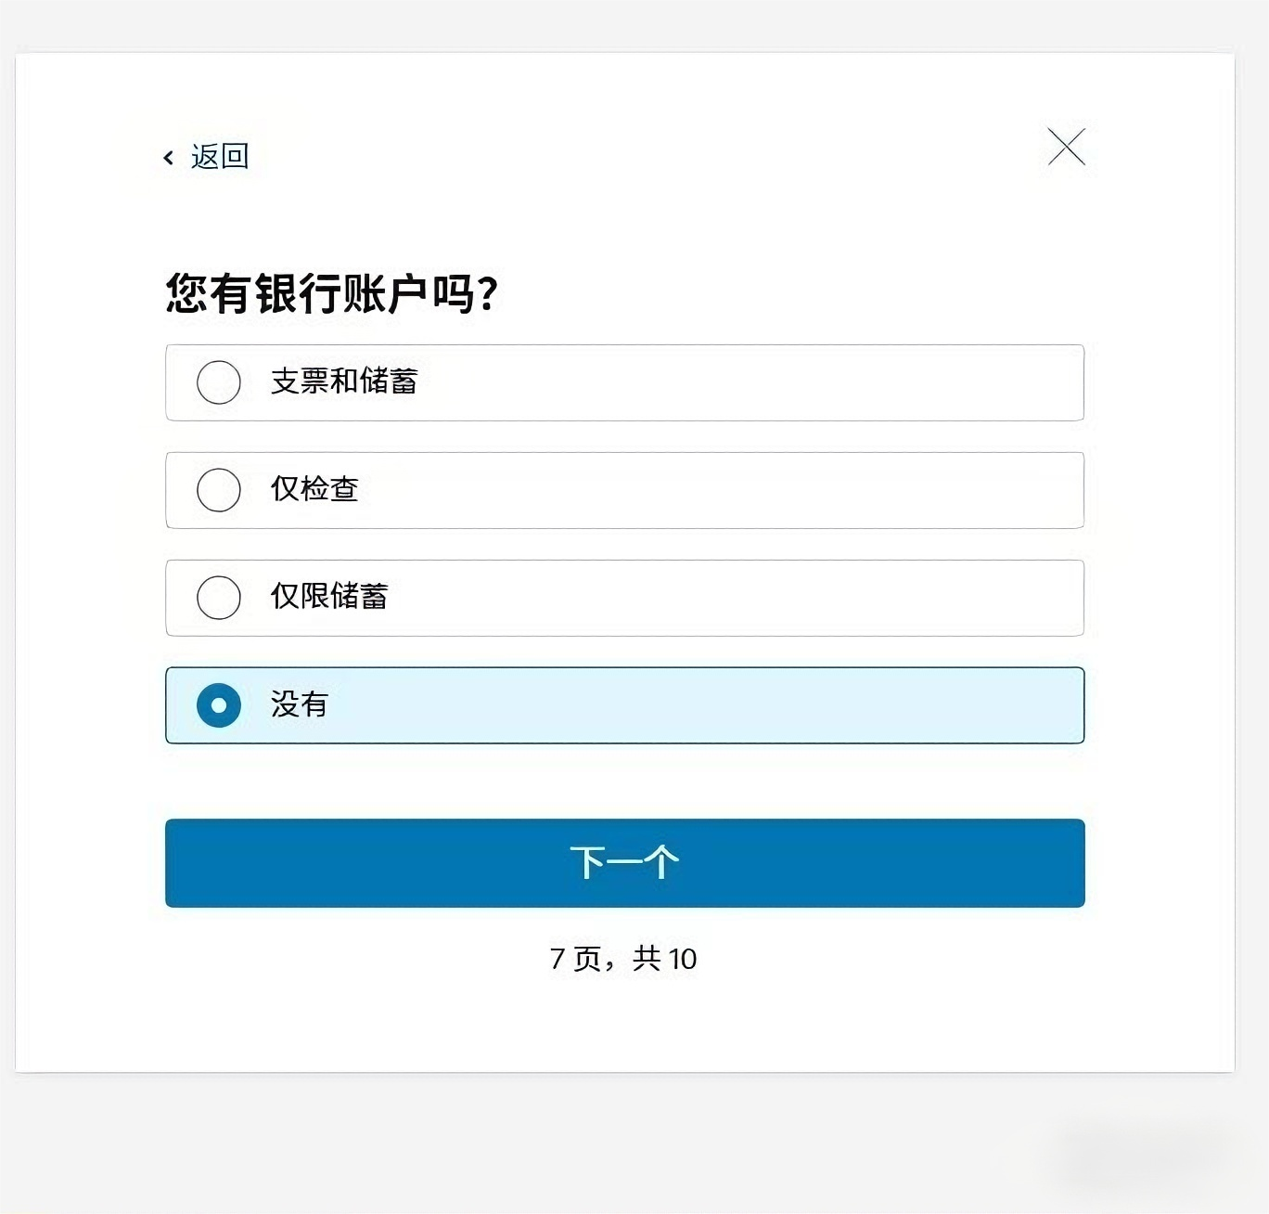Click the 支票和储蓄 answer card

point(624,382)
